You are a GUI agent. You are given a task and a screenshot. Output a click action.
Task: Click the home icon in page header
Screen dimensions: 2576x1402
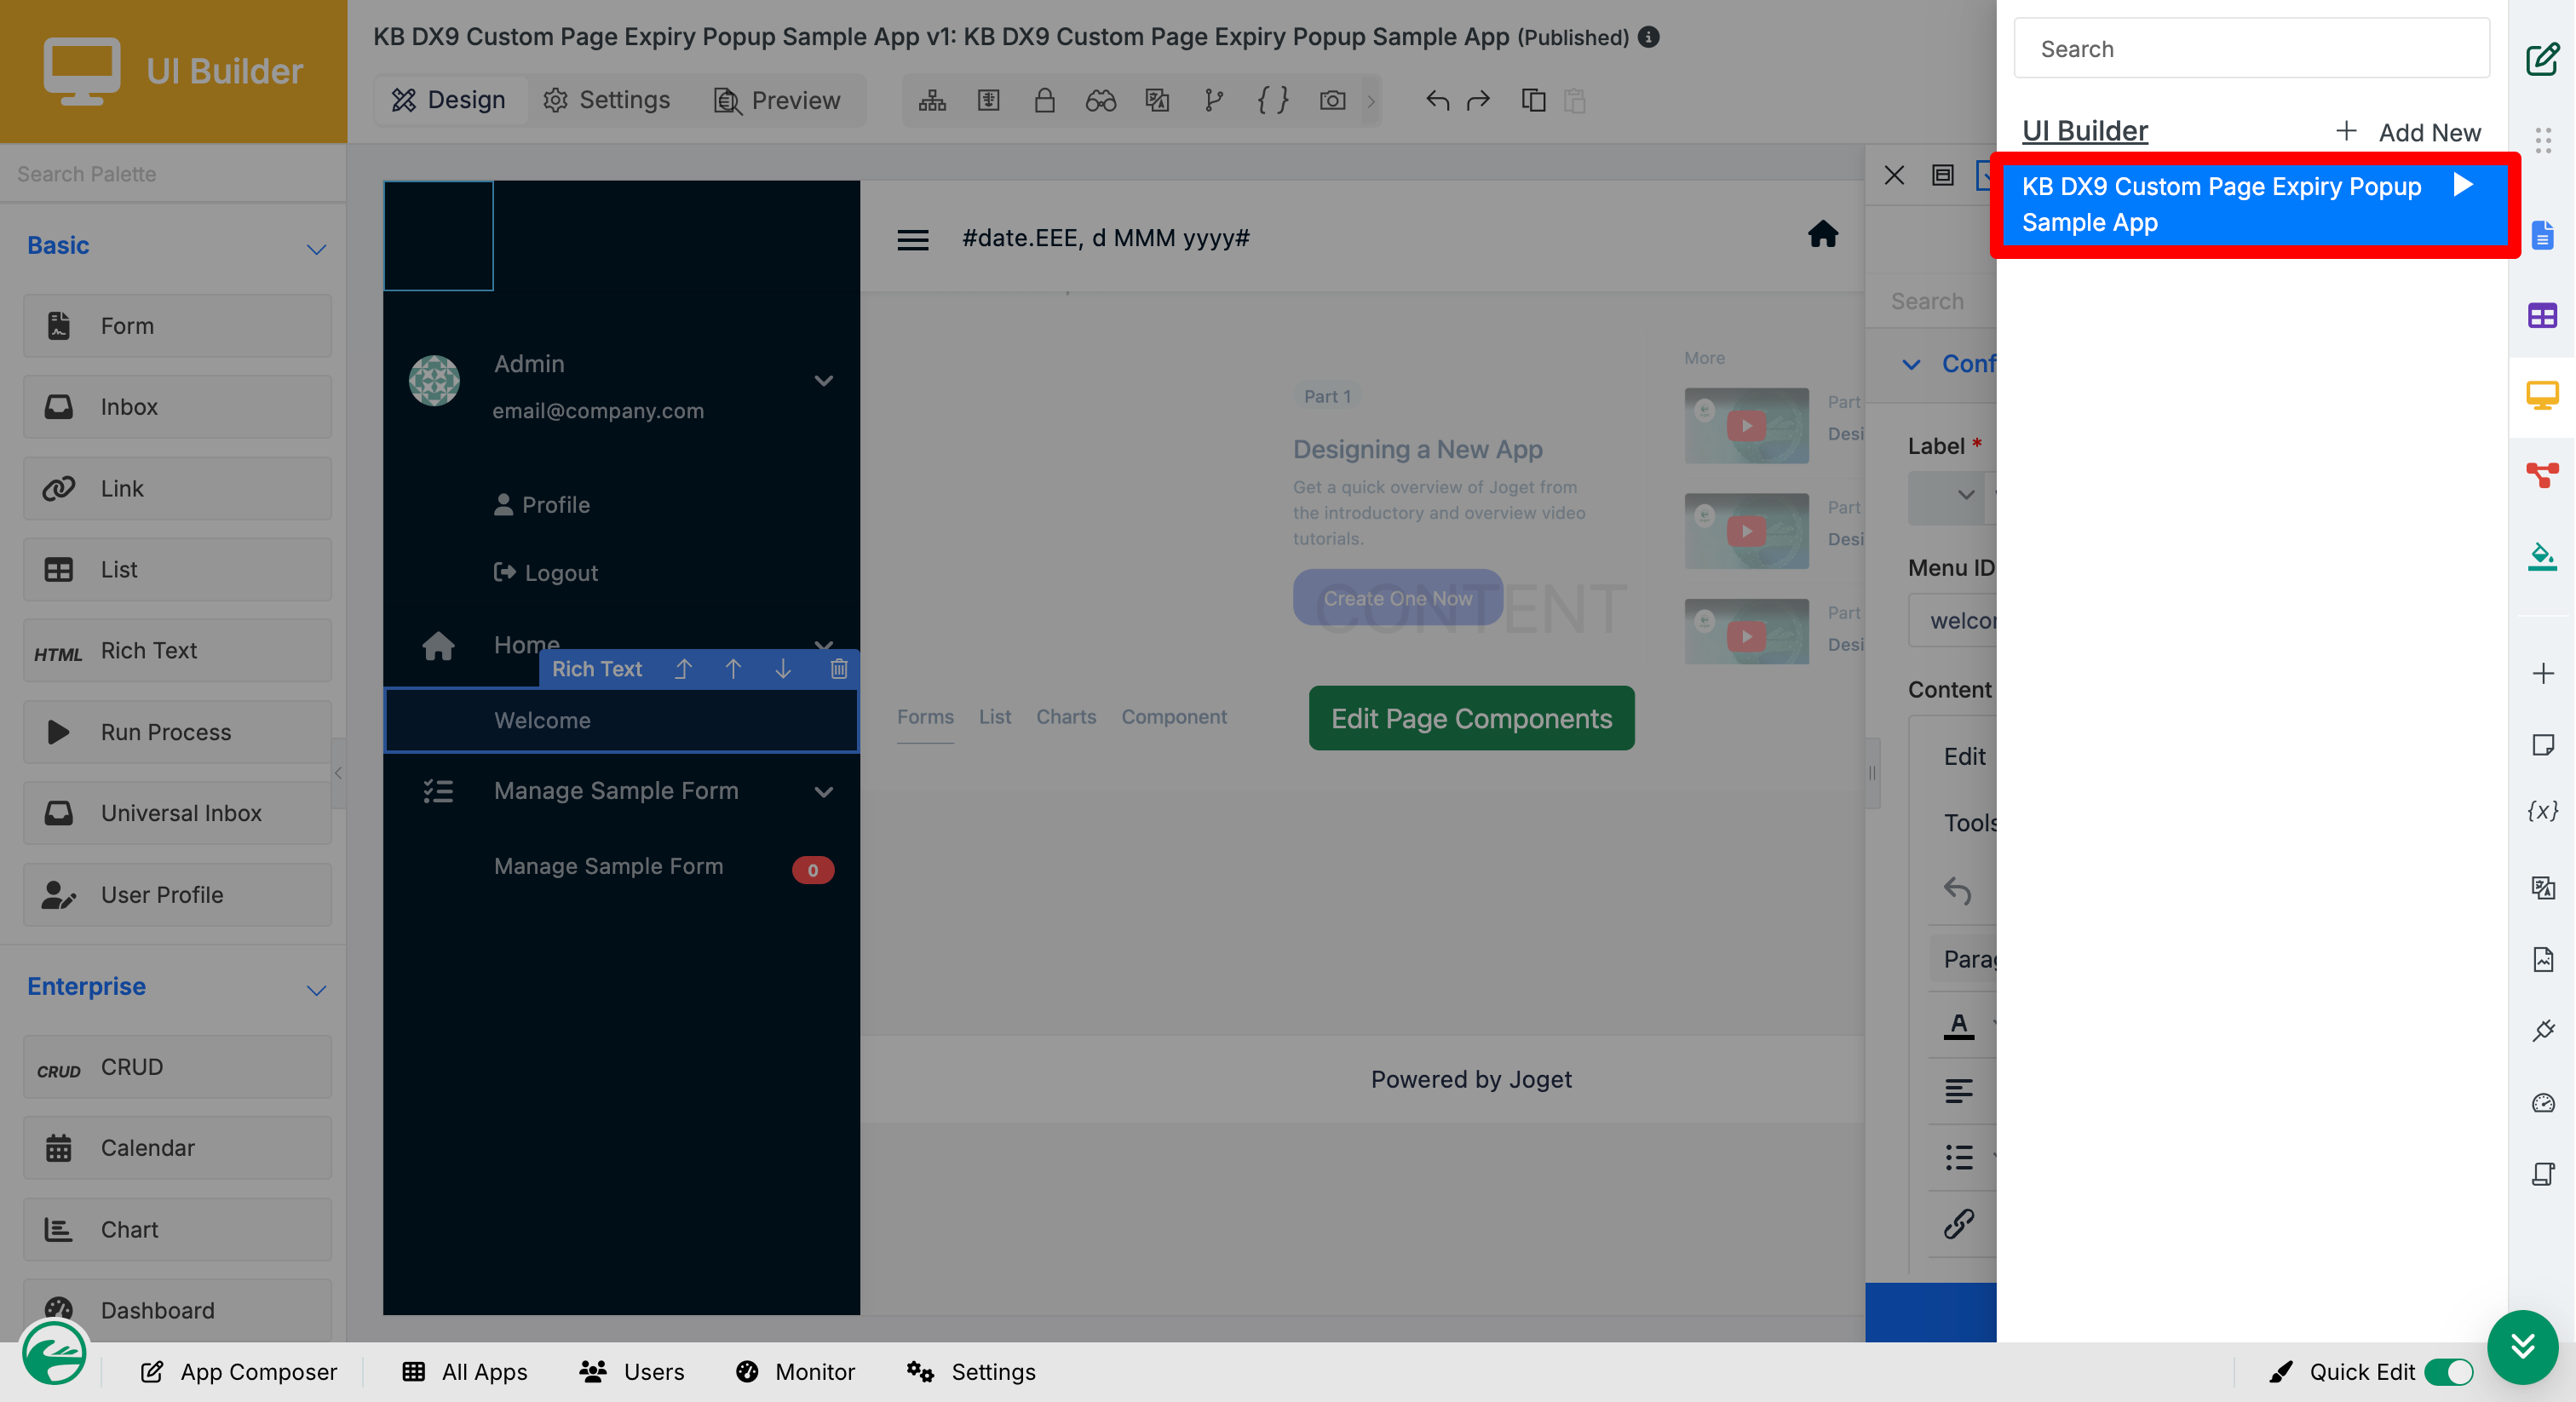click(1823, 234)
